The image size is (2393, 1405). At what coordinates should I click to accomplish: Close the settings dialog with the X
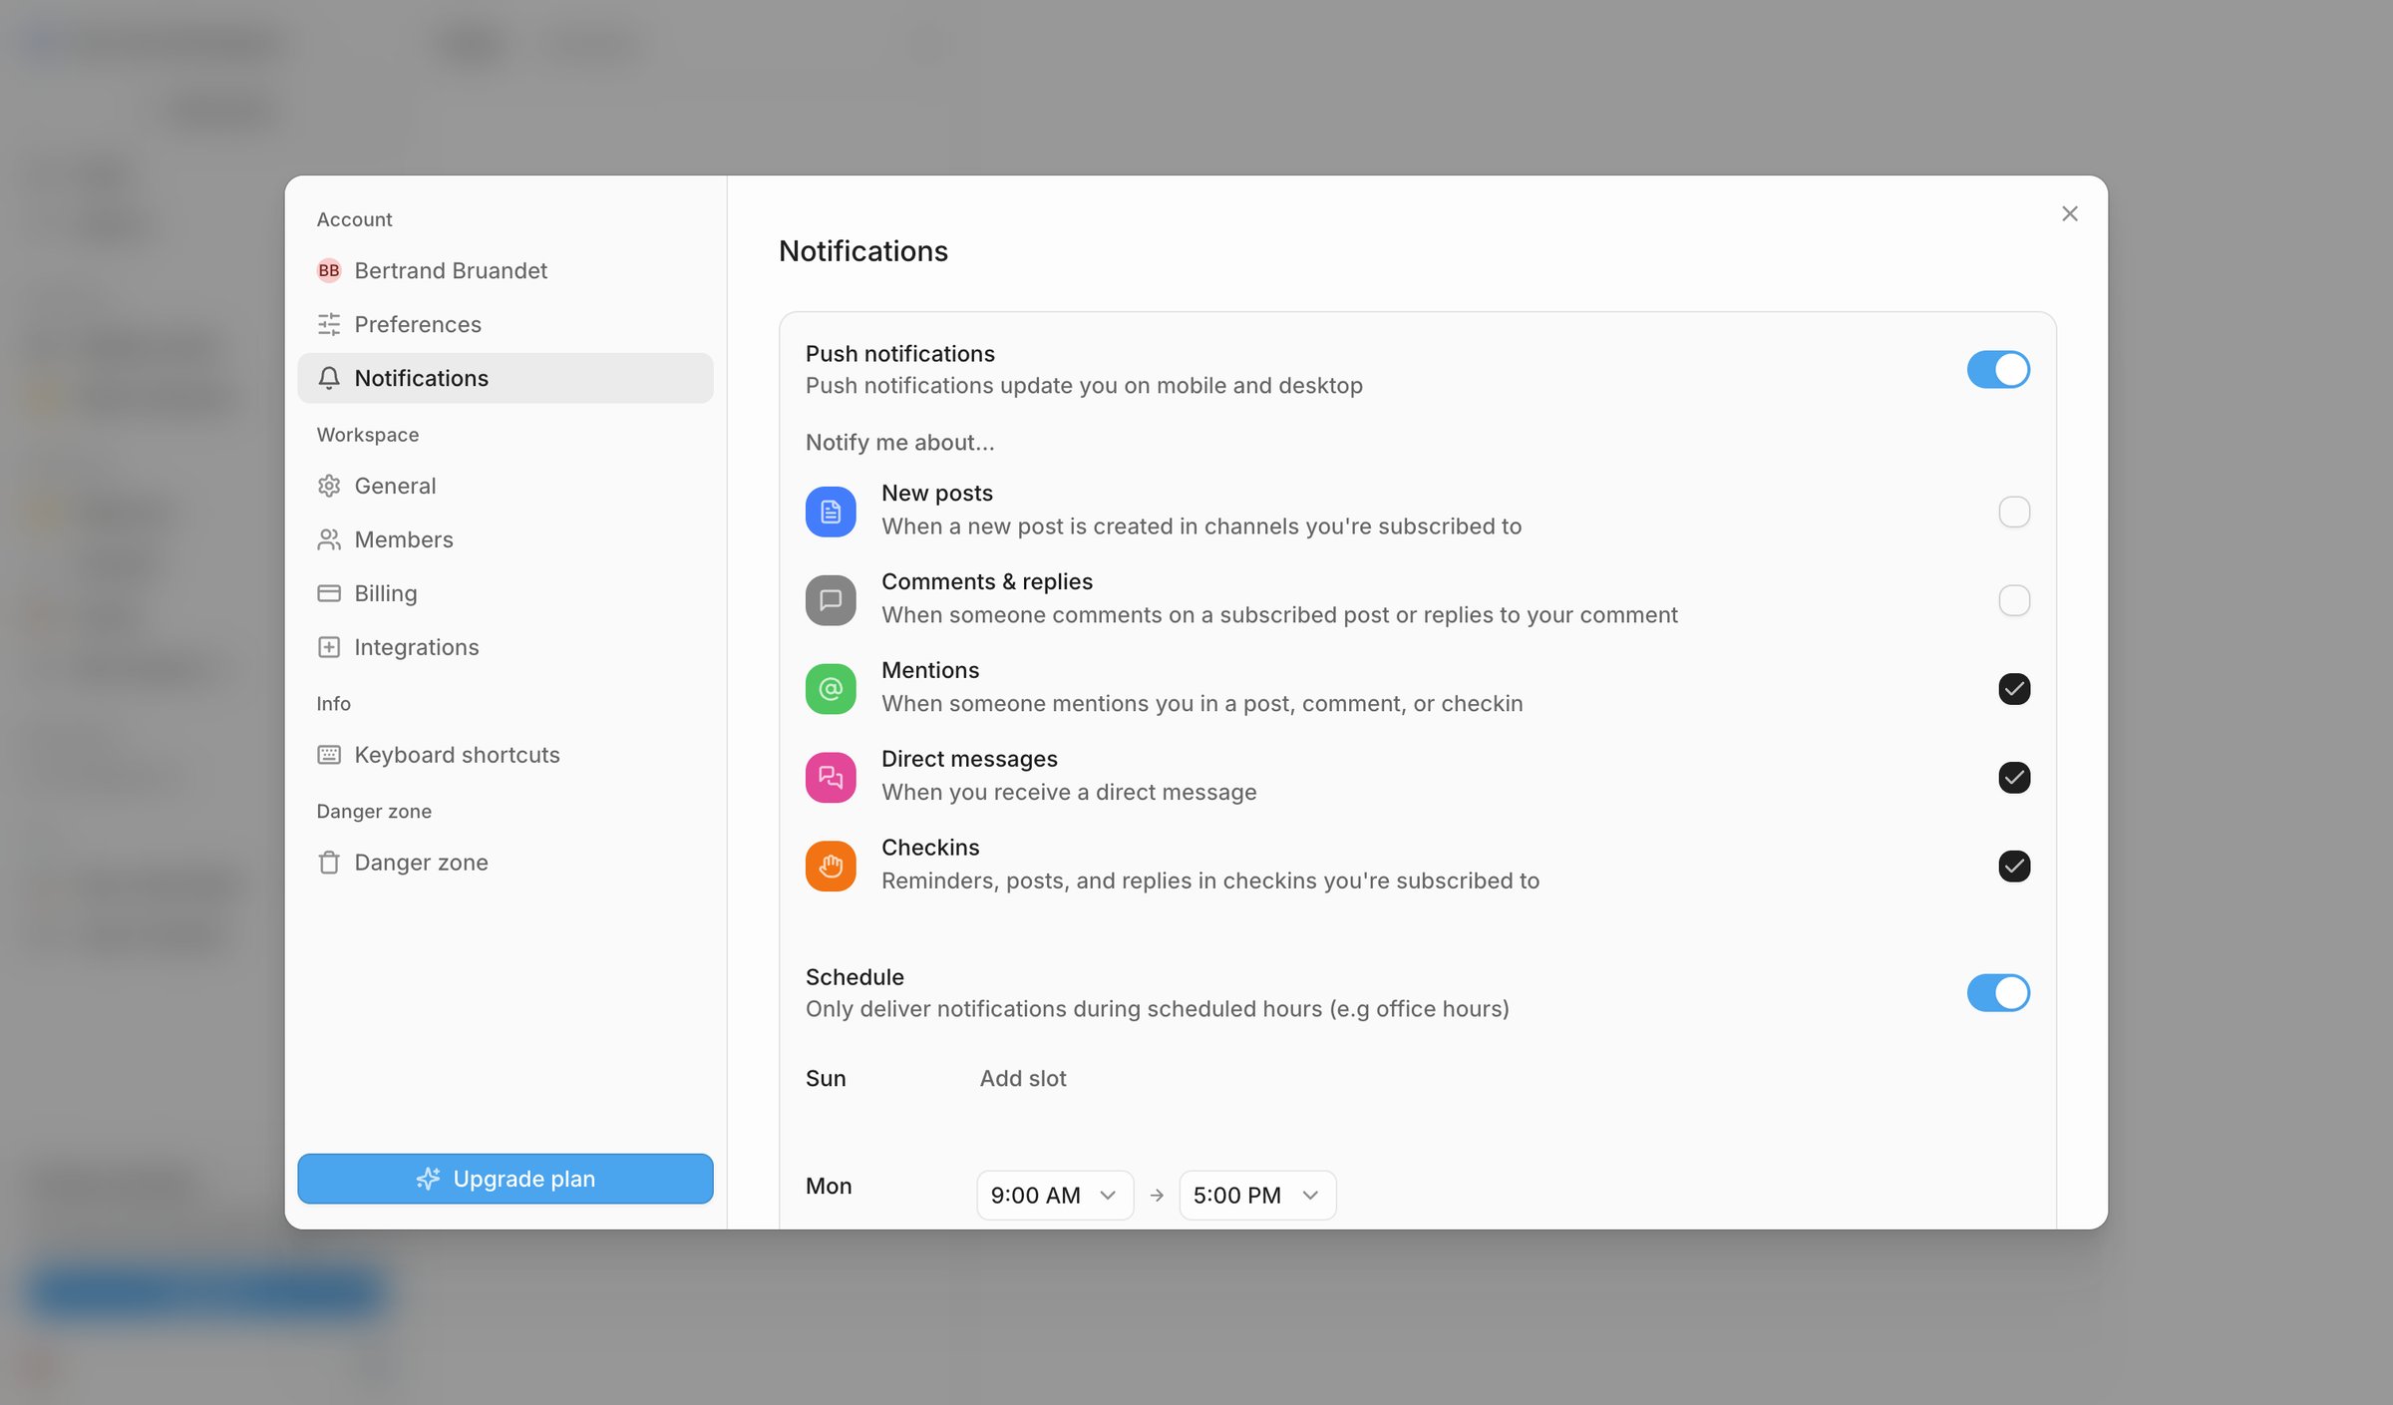click(2070, 213)
